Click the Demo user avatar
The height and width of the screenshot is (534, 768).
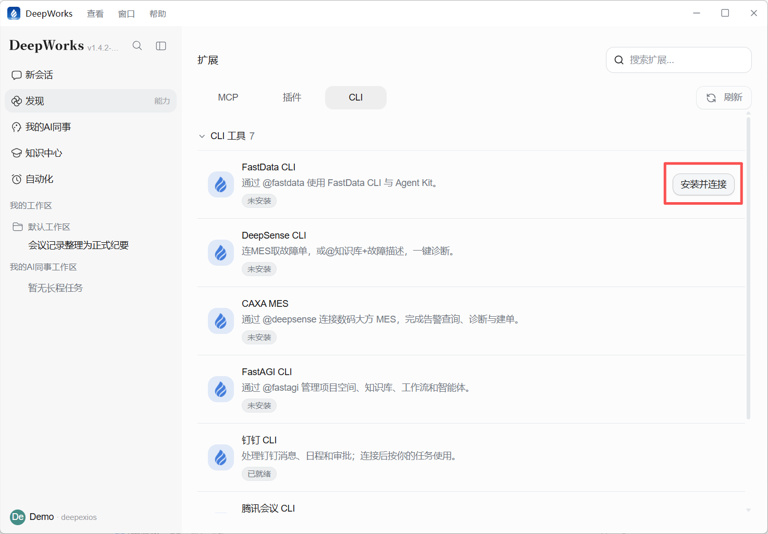tap(18, 517)
